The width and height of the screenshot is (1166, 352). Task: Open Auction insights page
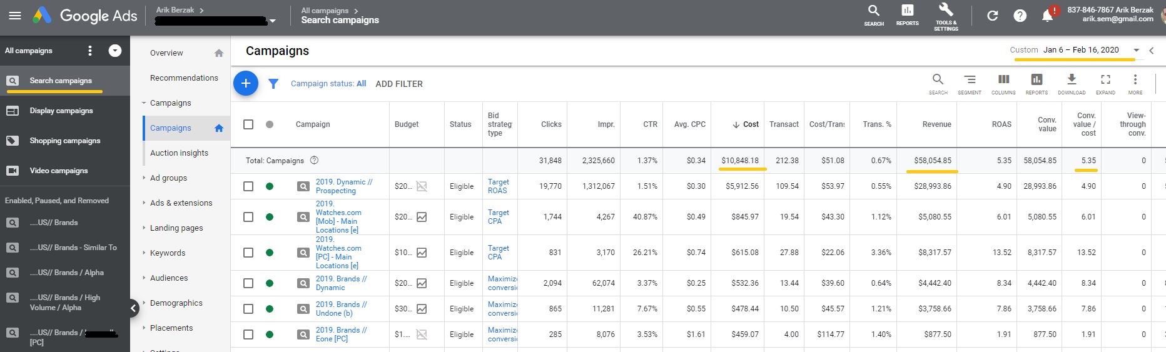coord(179,153)
